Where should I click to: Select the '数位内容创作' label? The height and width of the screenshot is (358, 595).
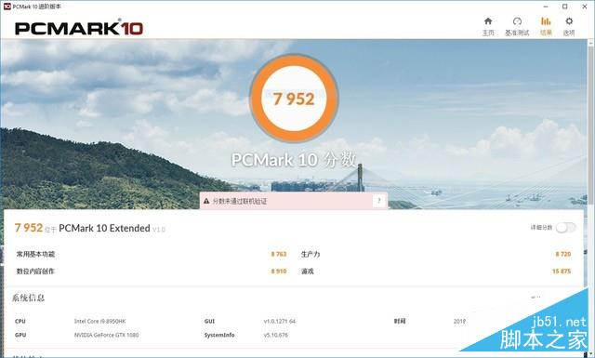click(35, 272)
